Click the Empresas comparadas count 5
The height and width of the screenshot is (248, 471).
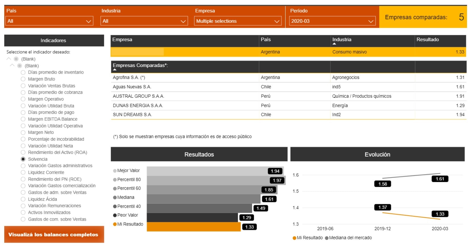tap(461, 17)
